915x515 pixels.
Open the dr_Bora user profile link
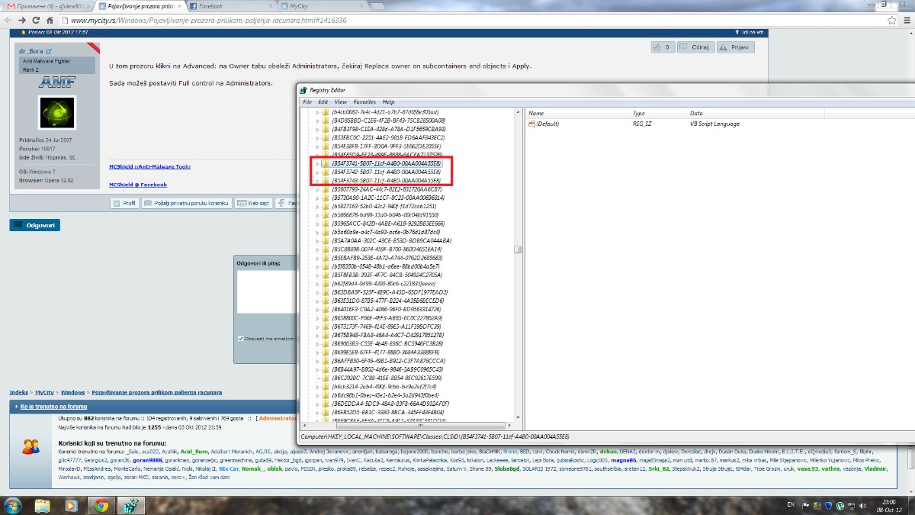coord(32,51)
